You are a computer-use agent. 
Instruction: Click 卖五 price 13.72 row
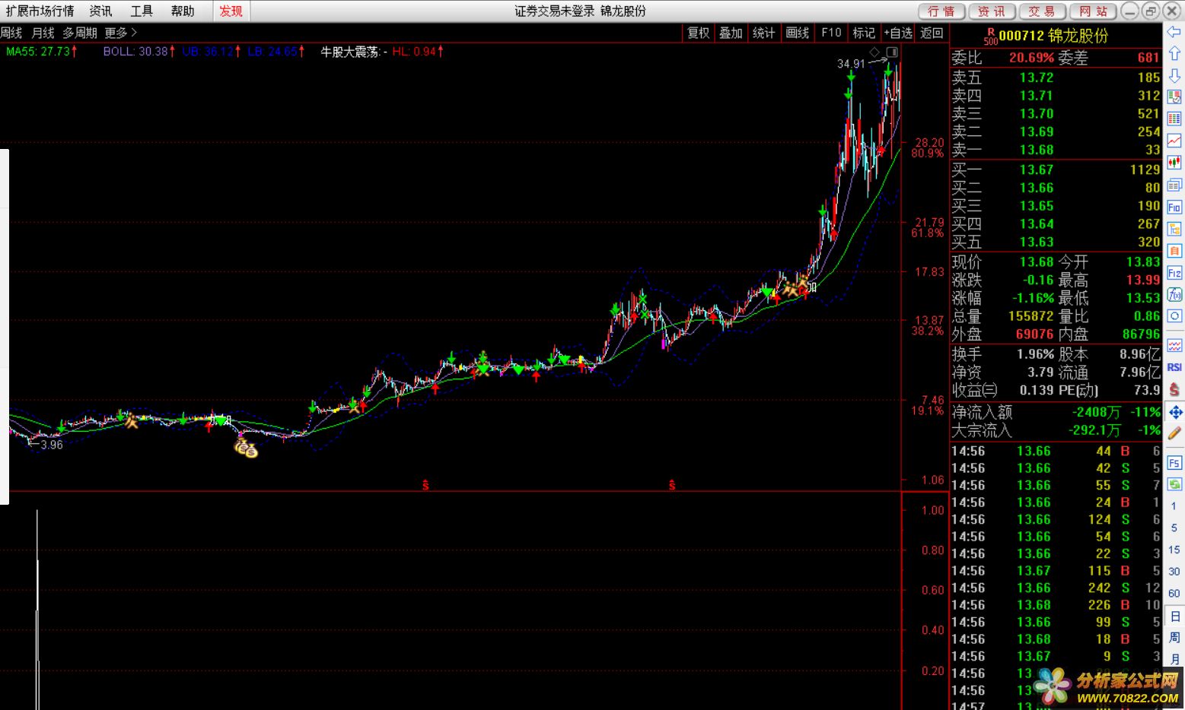pyautogui.click(x=1056, y=78)
